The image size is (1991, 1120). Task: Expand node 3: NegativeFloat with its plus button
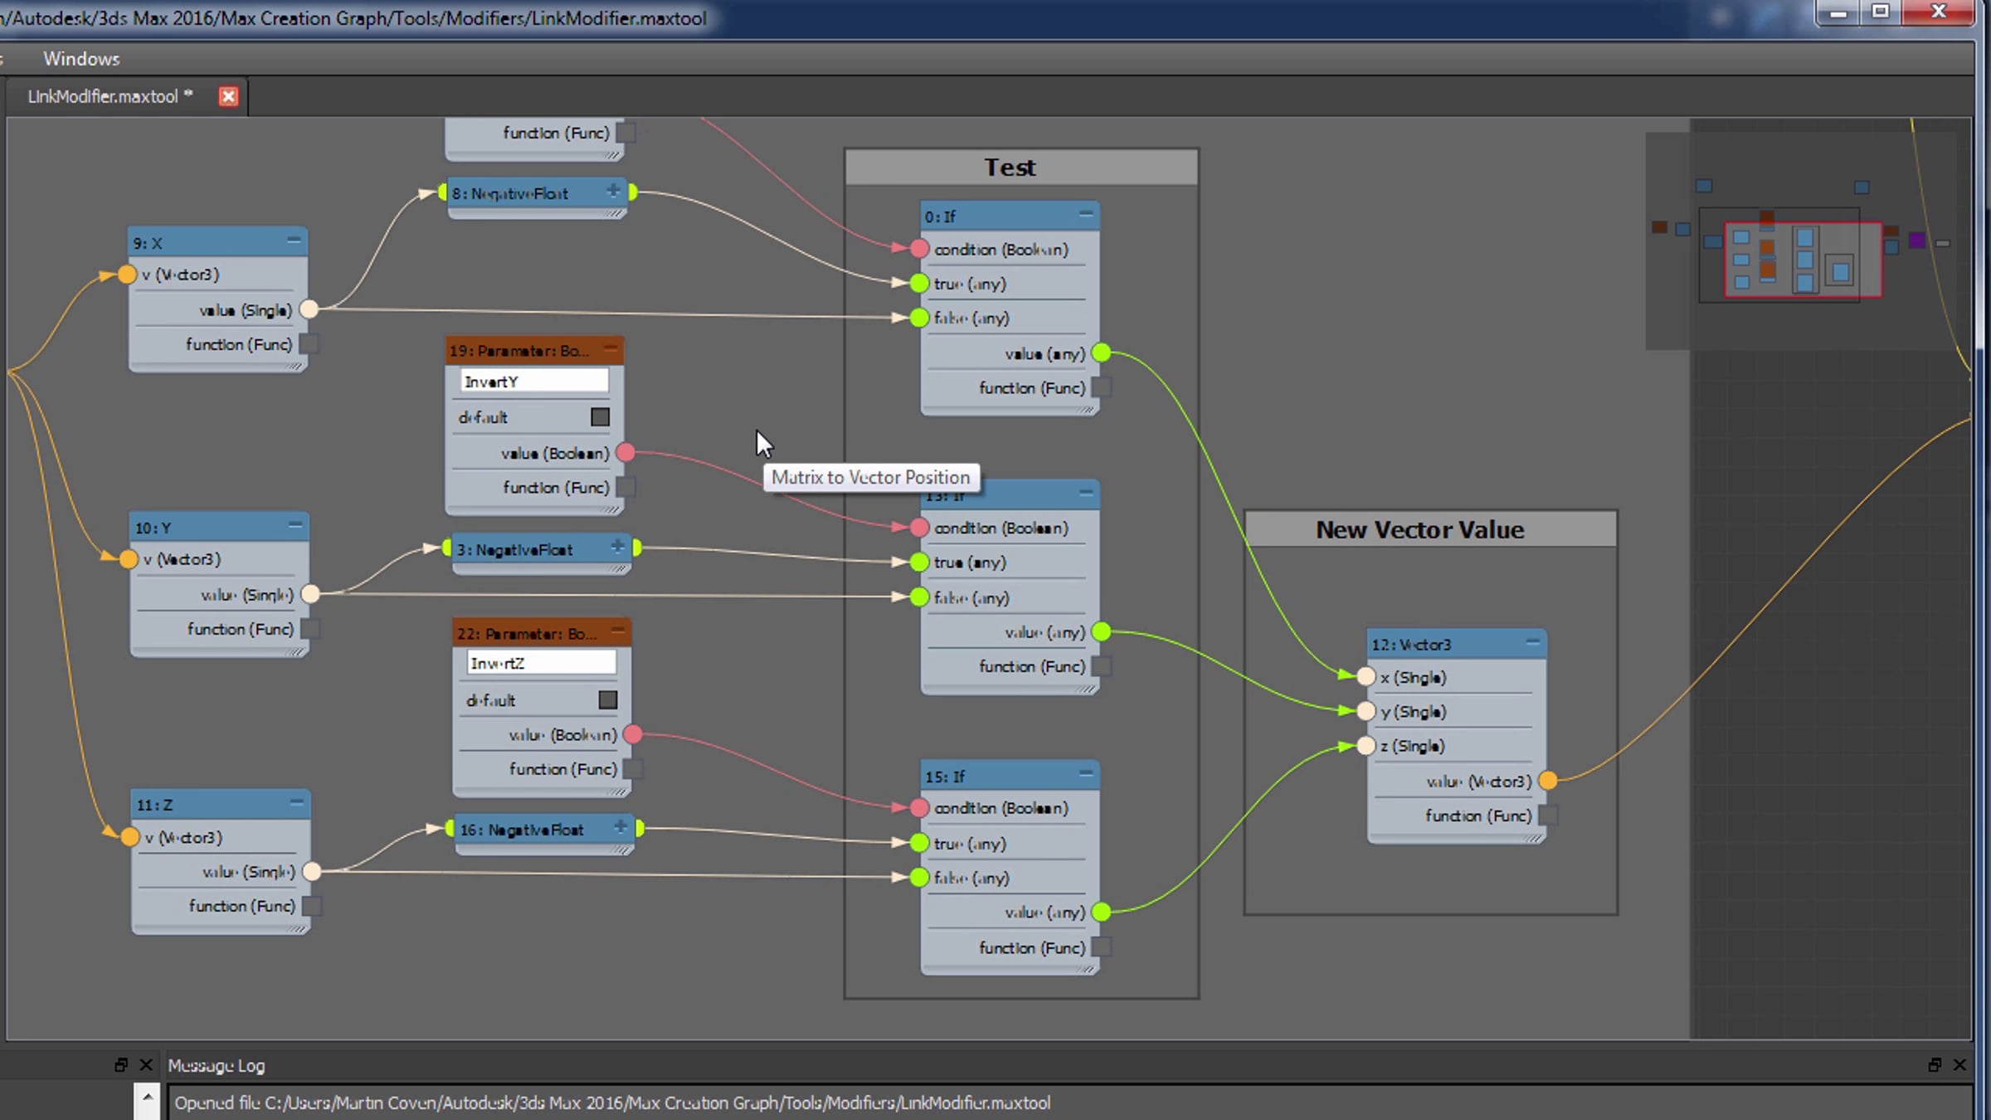click(618, 547)
